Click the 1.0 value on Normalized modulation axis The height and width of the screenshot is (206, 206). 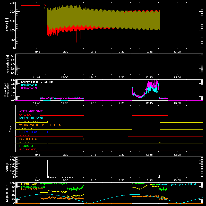click(13, 80)
